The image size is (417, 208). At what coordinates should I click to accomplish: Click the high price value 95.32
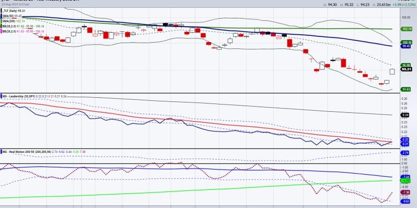[349, 5]
